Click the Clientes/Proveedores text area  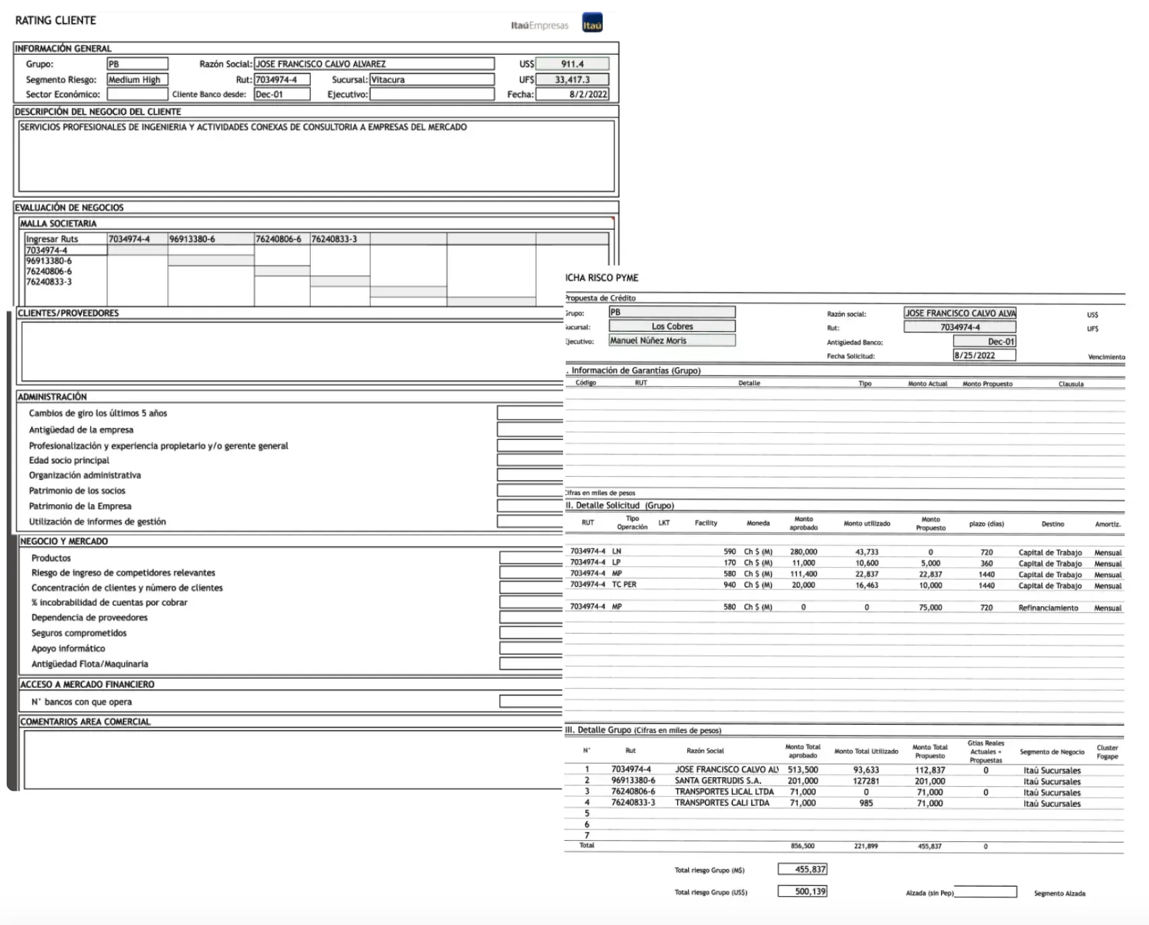pyautogui.click(x=293, y=351)
